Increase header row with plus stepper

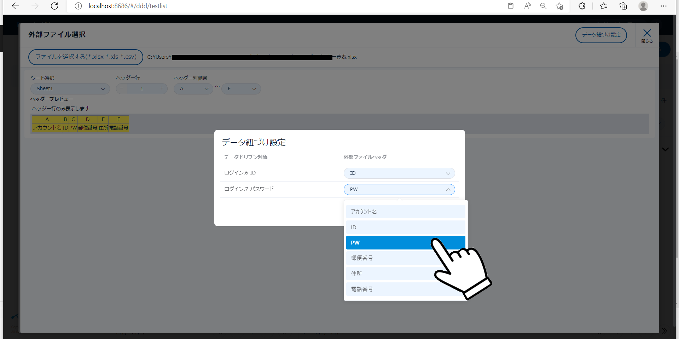[x=162, y=88]
